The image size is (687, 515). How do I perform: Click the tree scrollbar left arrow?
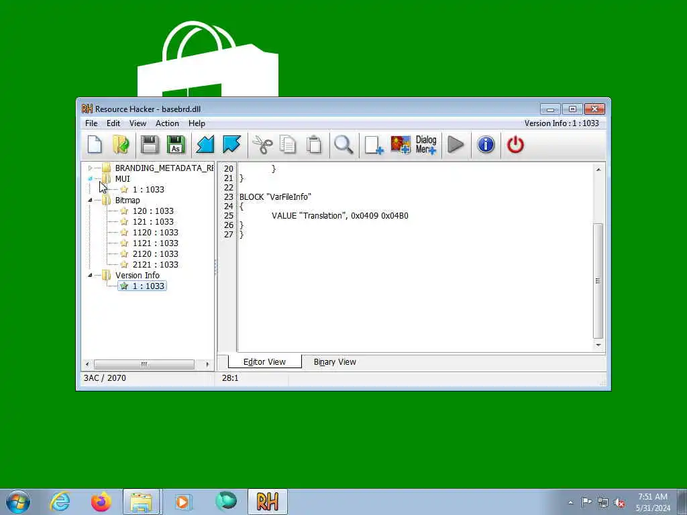point(87,364)
